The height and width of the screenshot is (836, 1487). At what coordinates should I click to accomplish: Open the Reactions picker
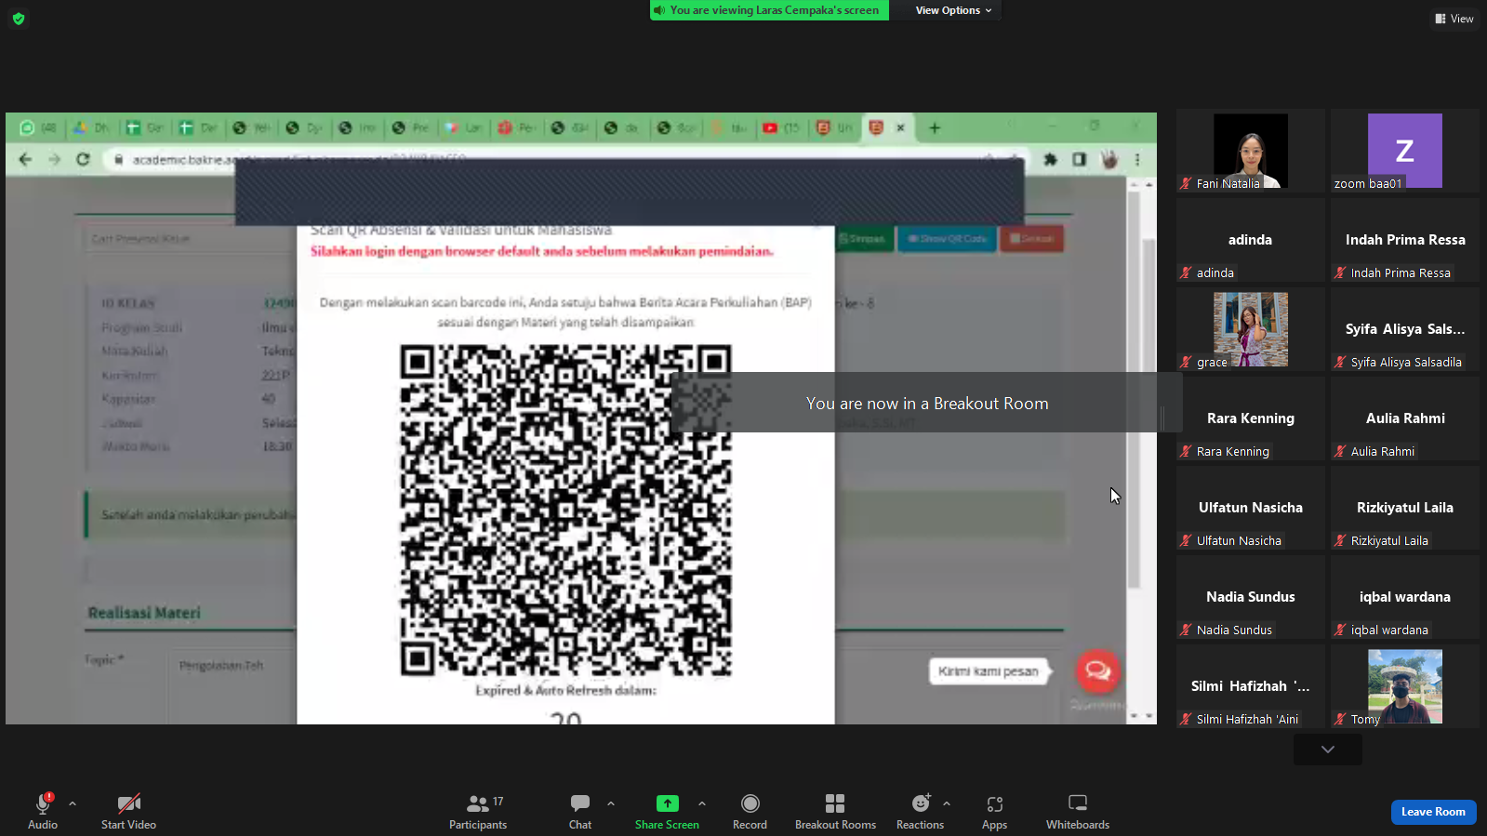coord(920,811)
